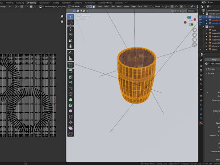Click the UV editor zoom magnifier icon
Screen dimensions: 220x165
coord(62,16)
